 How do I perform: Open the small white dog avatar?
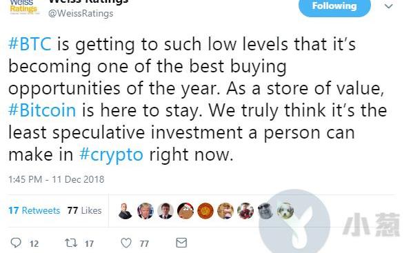pyautogui.click(x=285, y=211)
